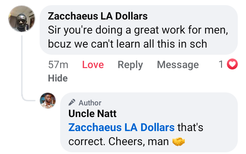This screenshot has width=246, height=154.
Task: Click the "bcuz we can't learn" comment line
Action: 127,44
